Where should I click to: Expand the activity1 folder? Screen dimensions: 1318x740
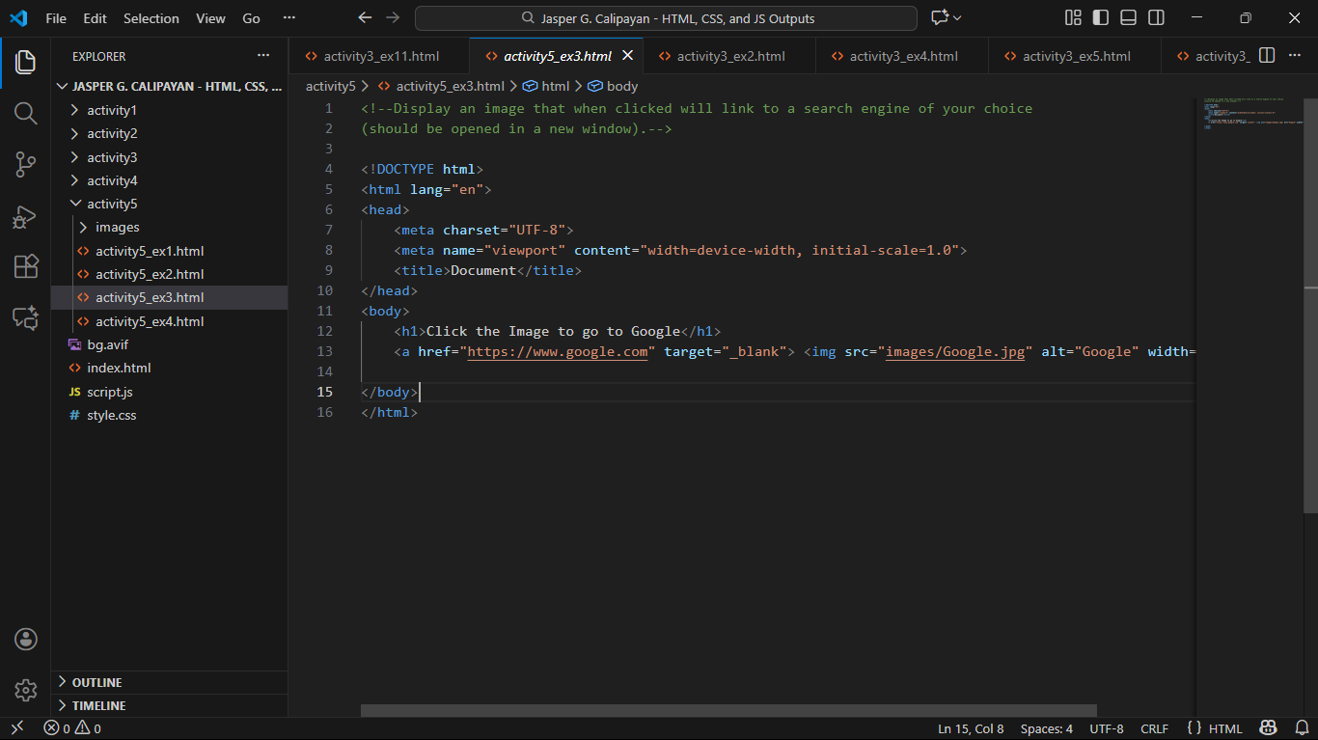[111, 110]
